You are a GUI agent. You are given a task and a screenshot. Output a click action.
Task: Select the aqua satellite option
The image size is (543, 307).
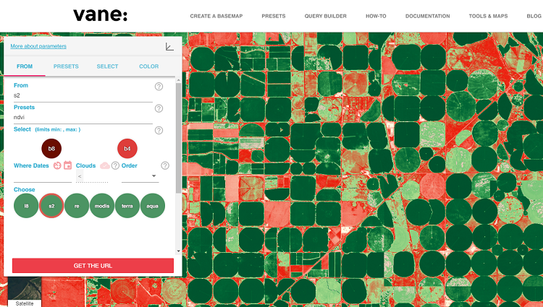coord(152,206)
